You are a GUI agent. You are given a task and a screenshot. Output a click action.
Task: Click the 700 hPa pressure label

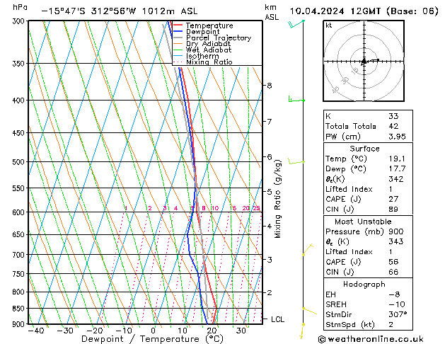pos(20,255)
